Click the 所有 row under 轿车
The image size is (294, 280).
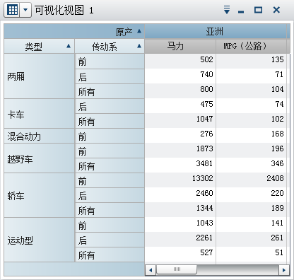pos(110,210)
